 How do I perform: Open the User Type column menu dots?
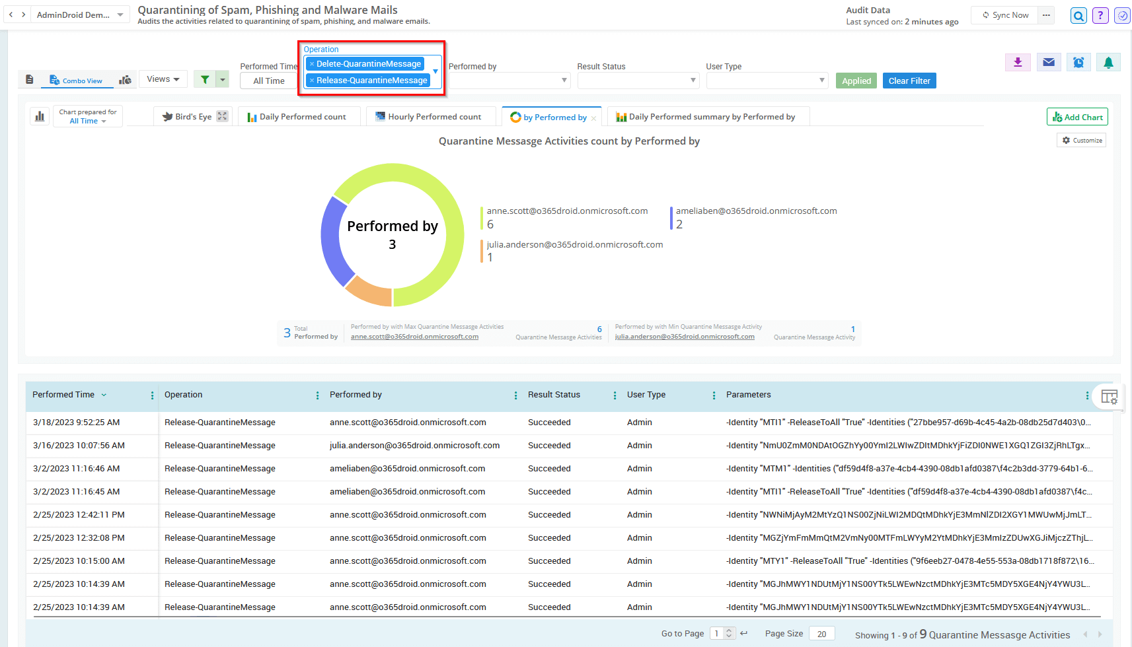[714, 395]
